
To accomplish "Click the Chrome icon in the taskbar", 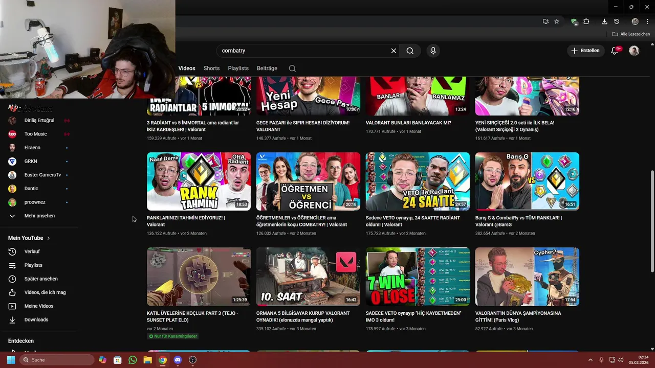I will point(162,360).
